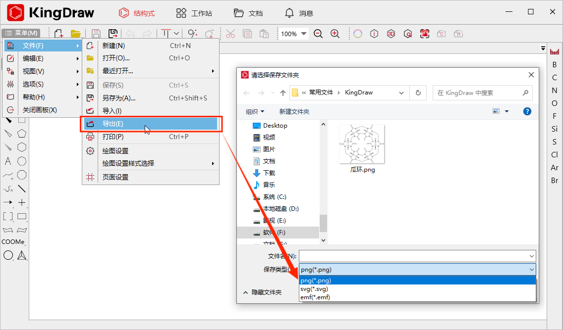Click the hexagon search structure icon
The image size is (563, 330).
[x=407, y=34]
